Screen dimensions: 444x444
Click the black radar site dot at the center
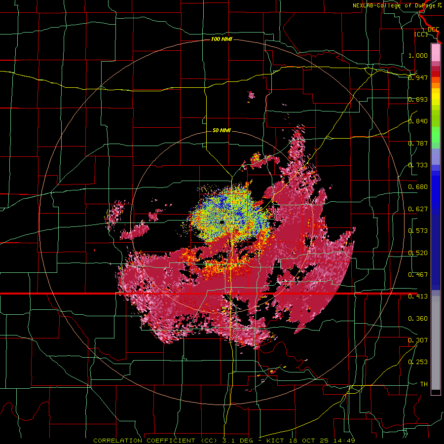(x=222, y=222)
